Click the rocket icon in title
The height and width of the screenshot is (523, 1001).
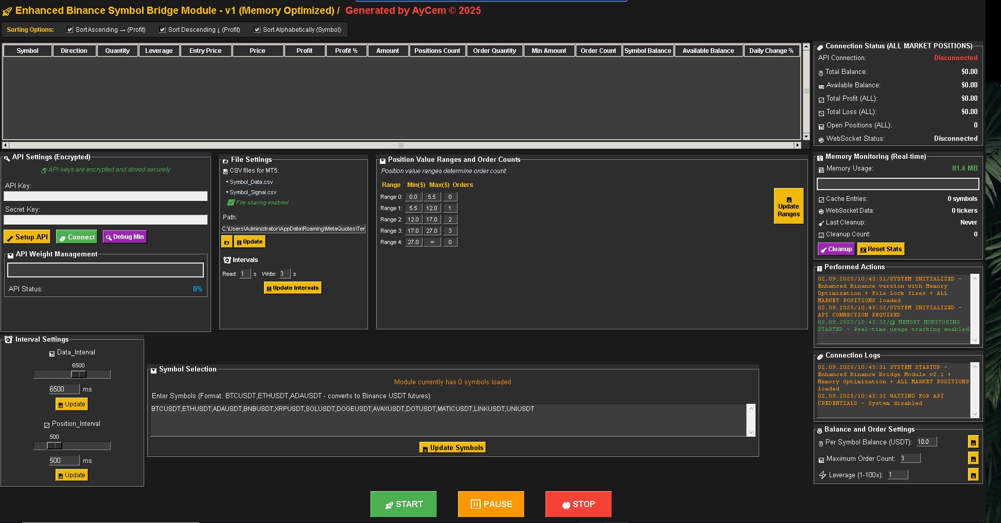[x=7, y=11]
